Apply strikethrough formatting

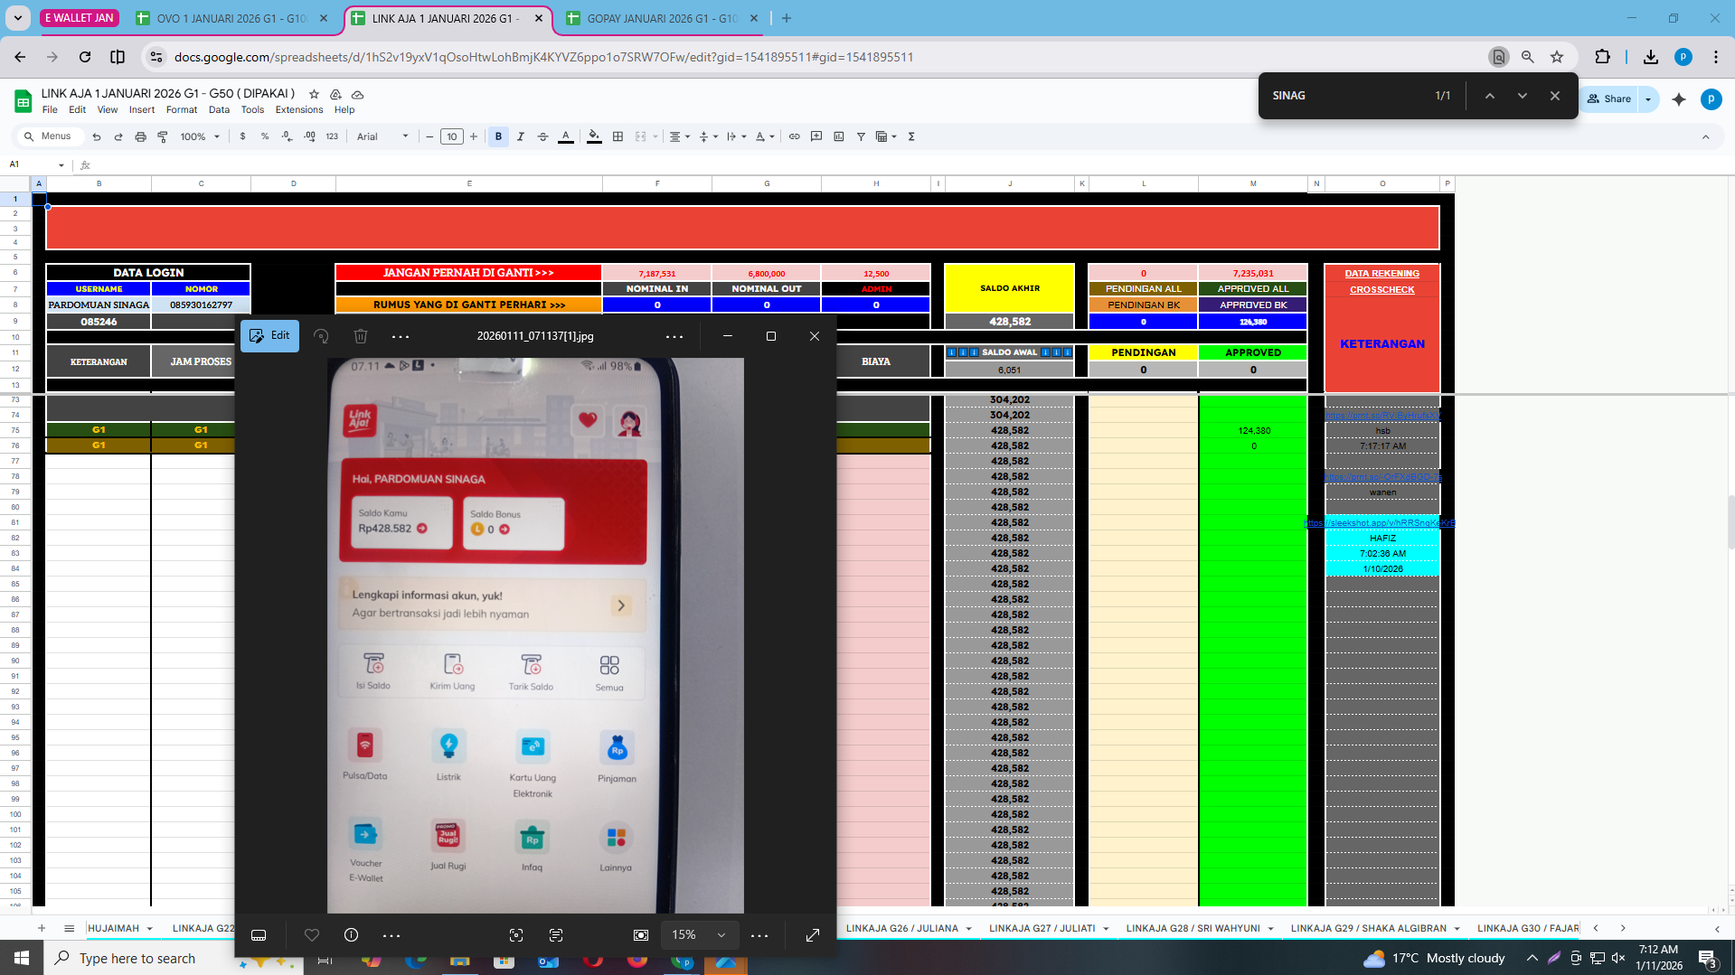(x=543, y=136)
